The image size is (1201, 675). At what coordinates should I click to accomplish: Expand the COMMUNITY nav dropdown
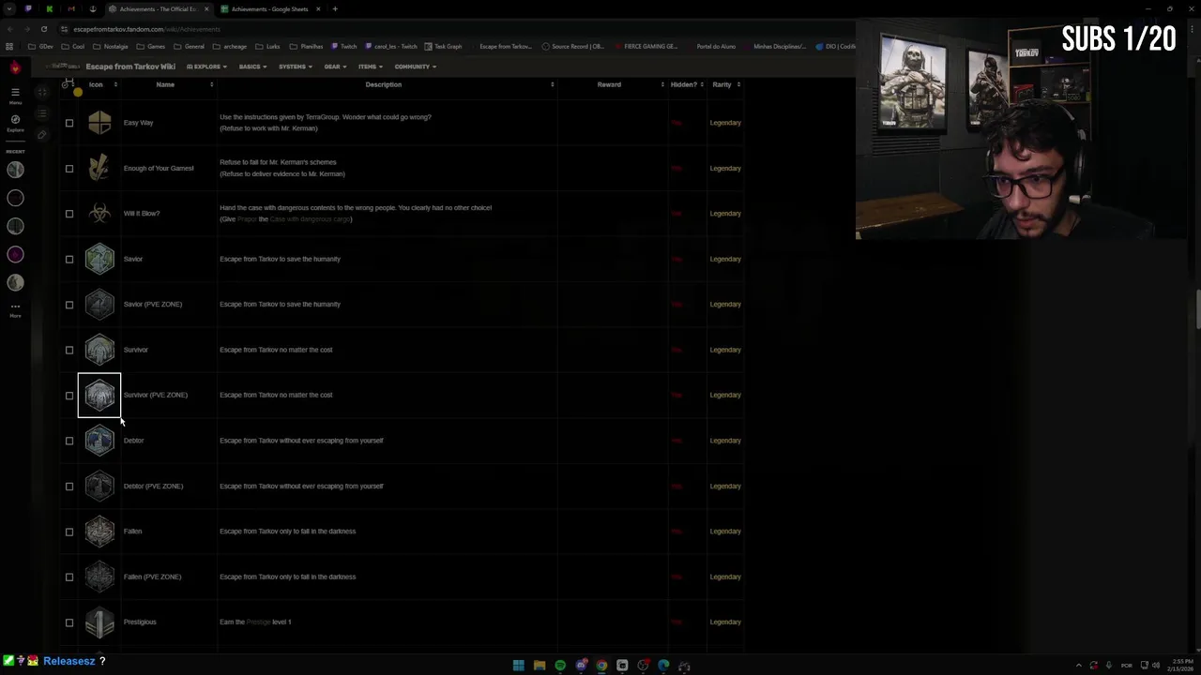(416, 67)
